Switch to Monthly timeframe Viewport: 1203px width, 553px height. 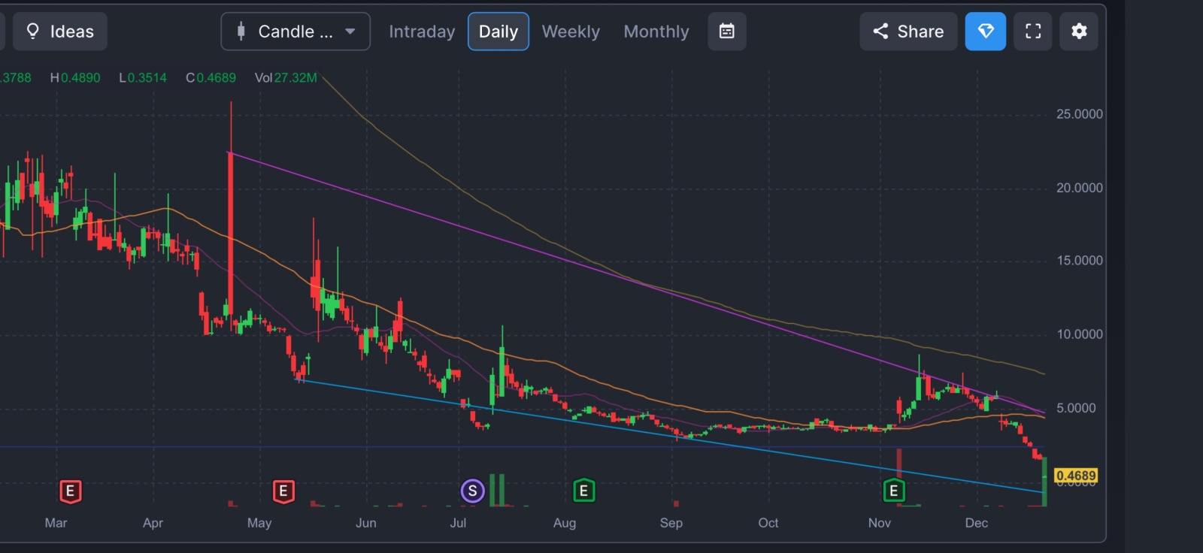[656, 32]
